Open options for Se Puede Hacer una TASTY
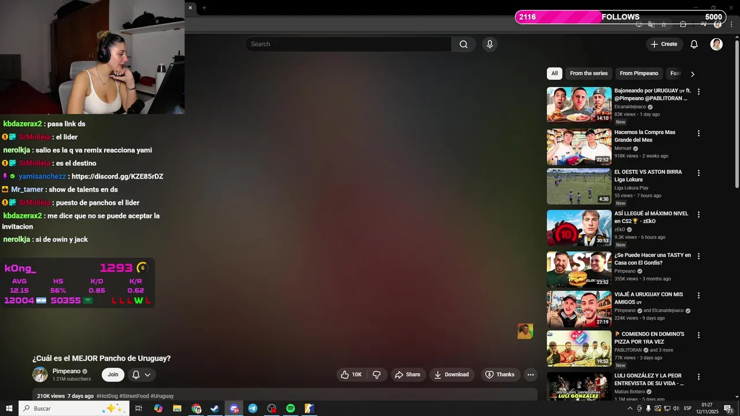 (698, 256)
